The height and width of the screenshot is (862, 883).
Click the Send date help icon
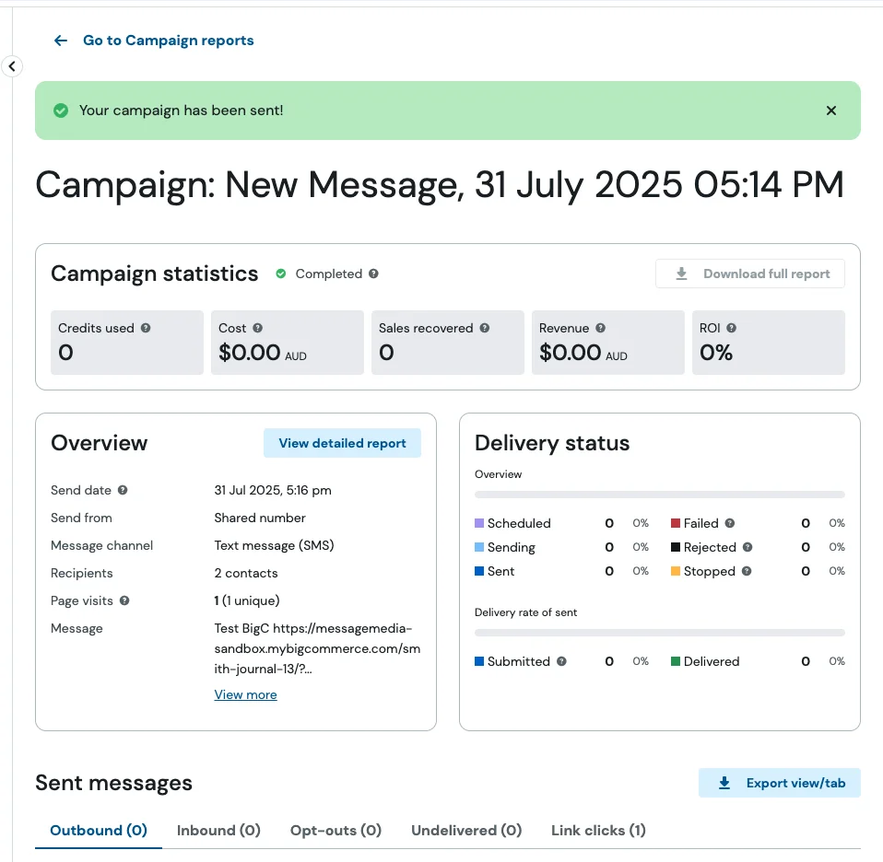click(x=123, y=490)
